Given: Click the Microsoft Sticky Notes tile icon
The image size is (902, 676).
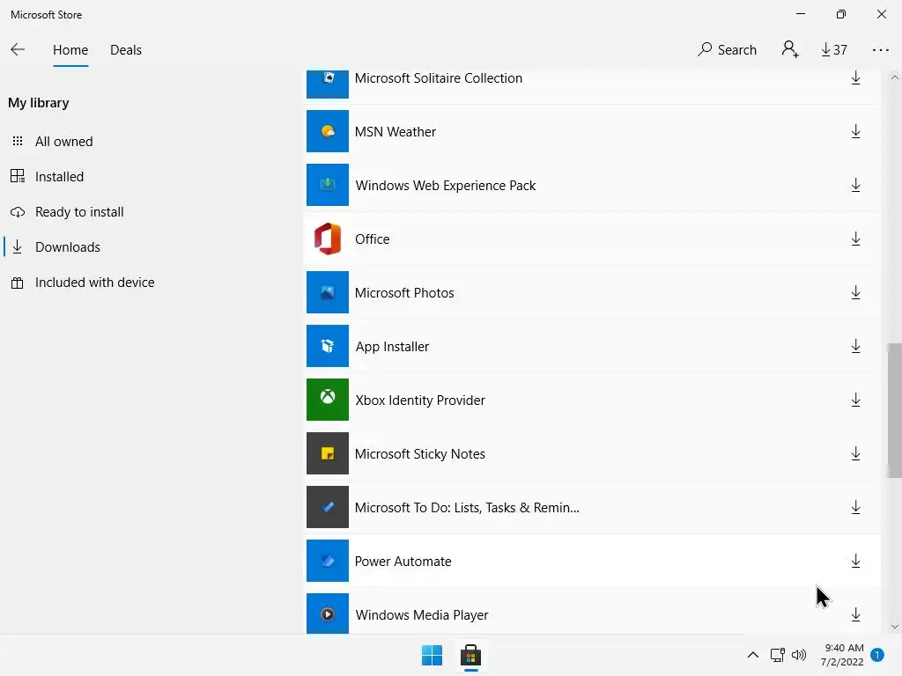Looking at the screenshot, I should pos(328,453).
